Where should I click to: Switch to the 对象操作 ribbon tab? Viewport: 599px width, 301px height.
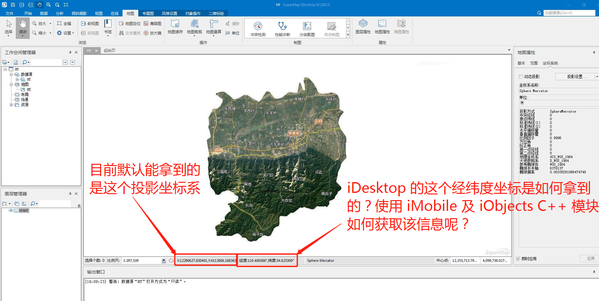pos(193,13)
